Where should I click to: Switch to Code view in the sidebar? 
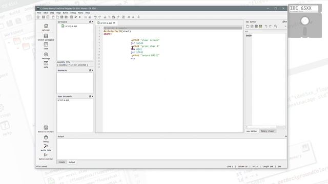pyautogui.click(x=46, y=46)
